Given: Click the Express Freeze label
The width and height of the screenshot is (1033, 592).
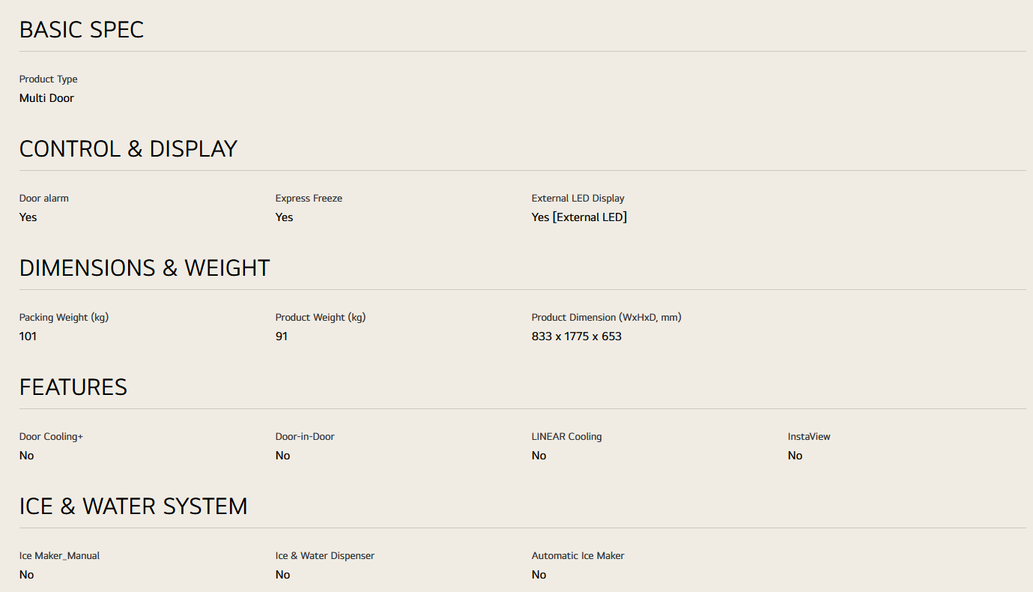Looking at the screenshot, I should (309, 199).
